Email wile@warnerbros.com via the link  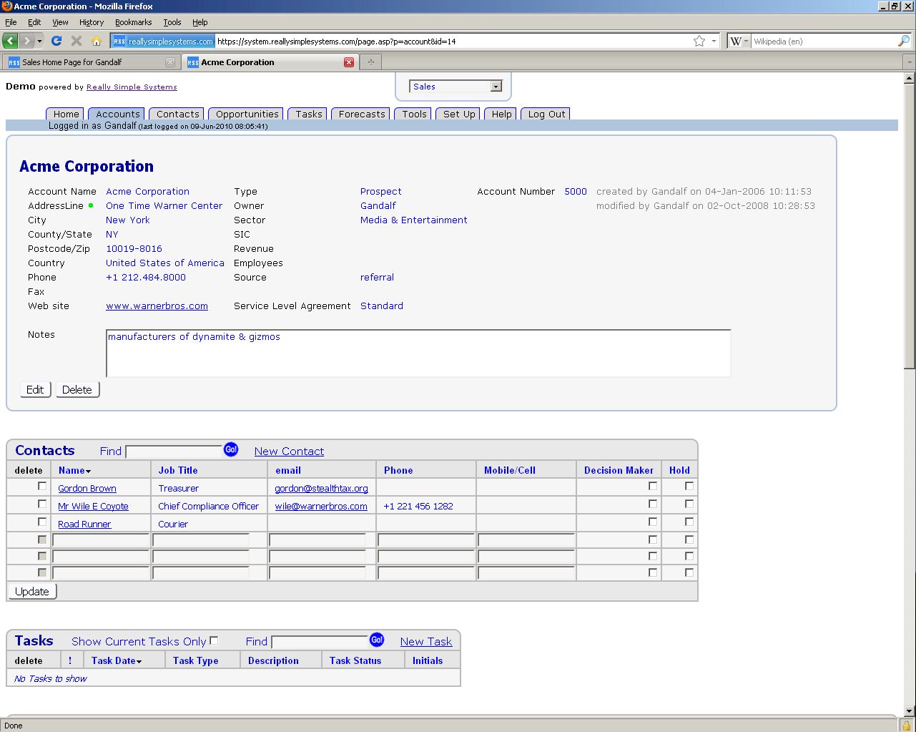coord(321,506)
